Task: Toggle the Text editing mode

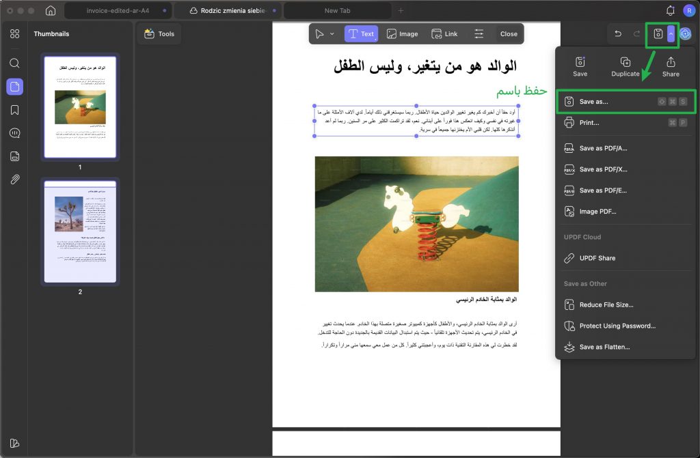Action: (x=361, y=34)
